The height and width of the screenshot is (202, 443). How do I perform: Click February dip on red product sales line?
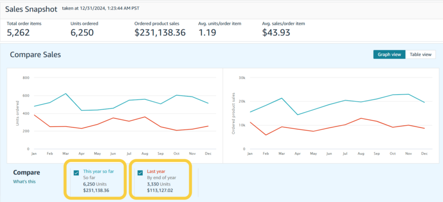click(x=266, y=135)
